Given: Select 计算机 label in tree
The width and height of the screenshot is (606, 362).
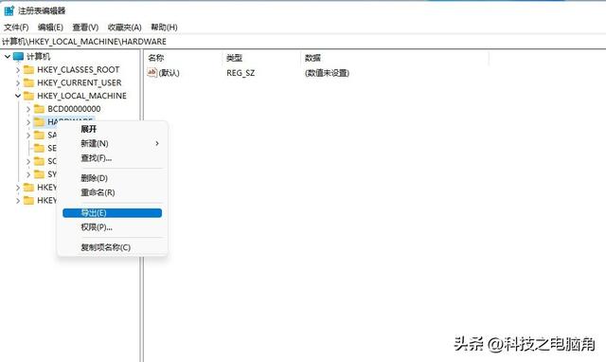Looking at the screenshot, I should pos(38,57).
